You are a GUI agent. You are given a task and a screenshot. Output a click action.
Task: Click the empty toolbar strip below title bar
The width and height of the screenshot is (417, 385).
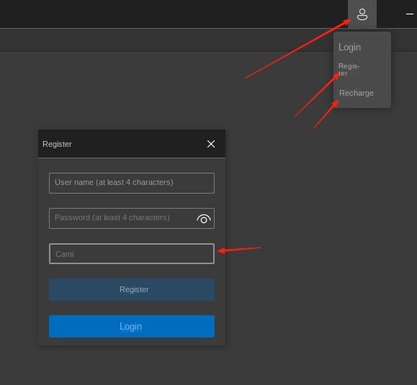point(165,40)
